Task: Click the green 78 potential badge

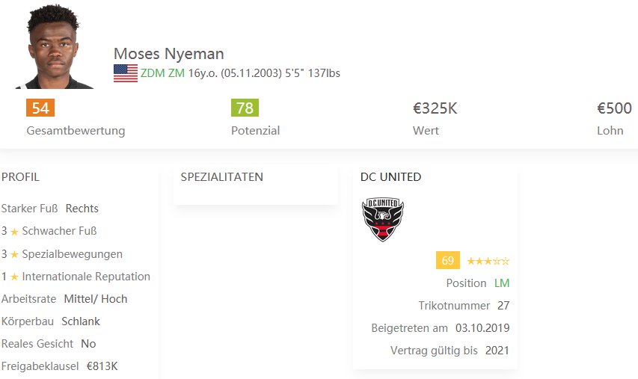Action: pos(245,108)
